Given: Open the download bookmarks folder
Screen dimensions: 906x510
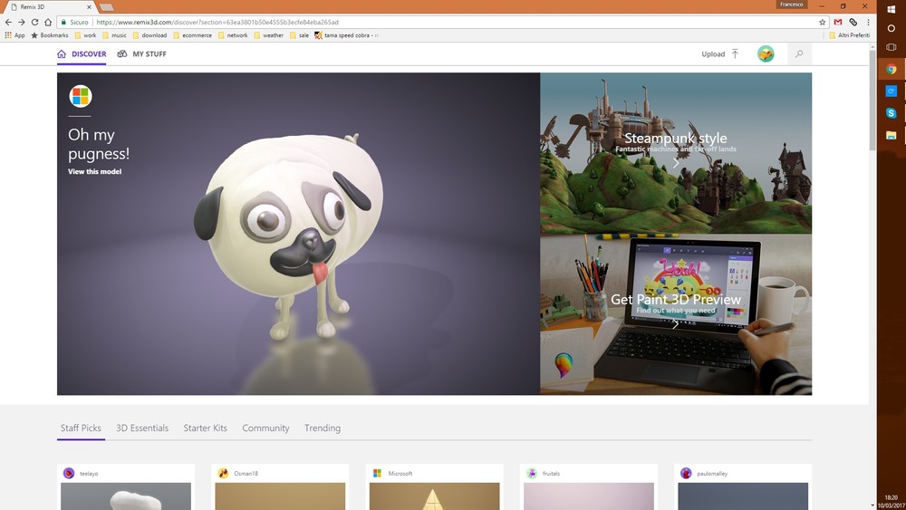Looking at the screenshot, I should click(149, 35).
